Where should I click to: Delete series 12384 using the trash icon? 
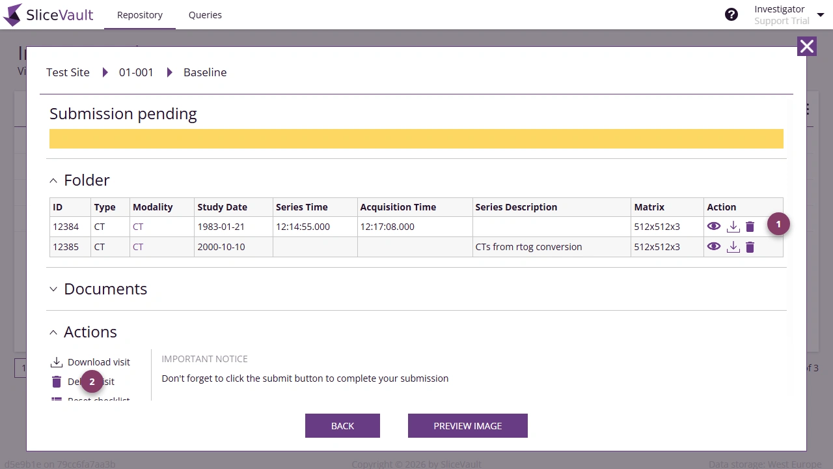coord(750,227)
